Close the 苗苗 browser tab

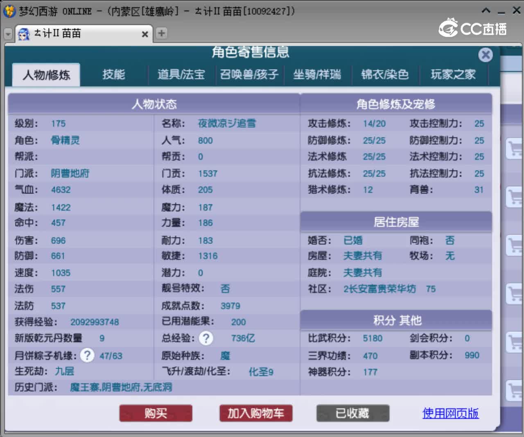click(x=145, y=34)
